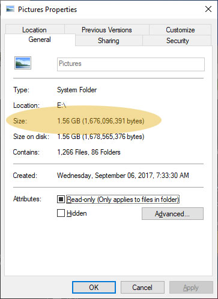This screenshot has width=218, height=299.
Task: Click the Apply button
Action: [191, 288]
